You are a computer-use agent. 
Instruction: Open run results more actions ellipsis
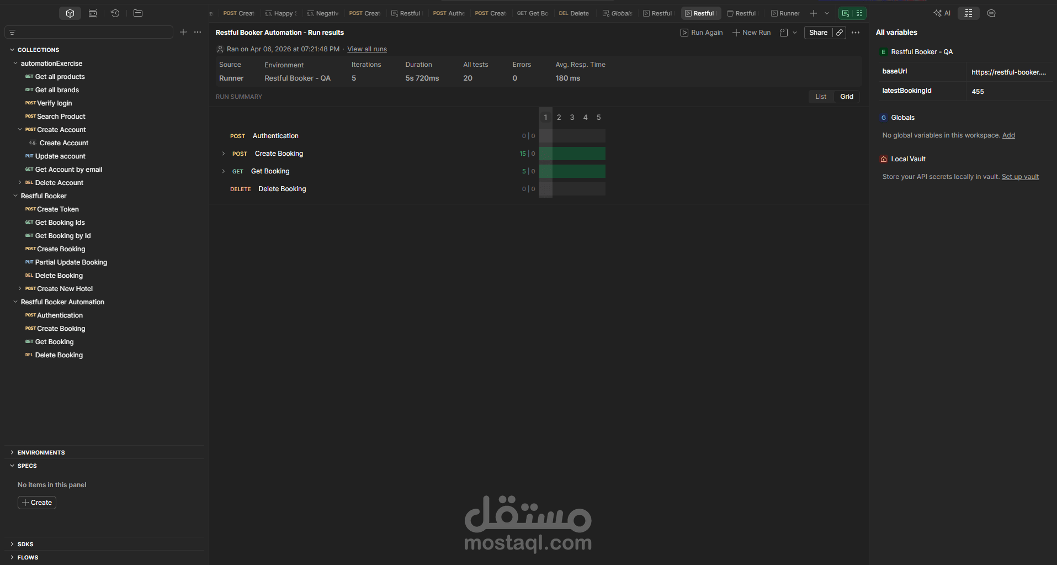pos(856,33)
